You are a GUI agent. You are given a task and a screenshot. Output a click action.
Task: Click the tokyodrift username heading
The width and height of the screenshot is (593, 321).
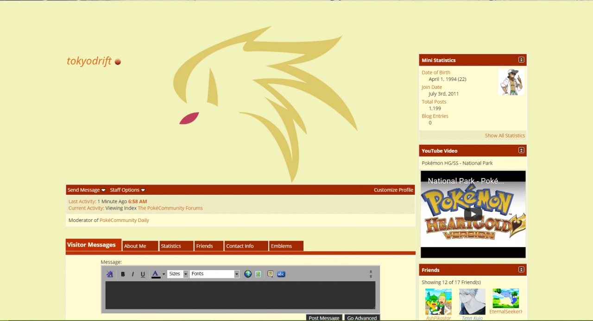coord(89,61)
